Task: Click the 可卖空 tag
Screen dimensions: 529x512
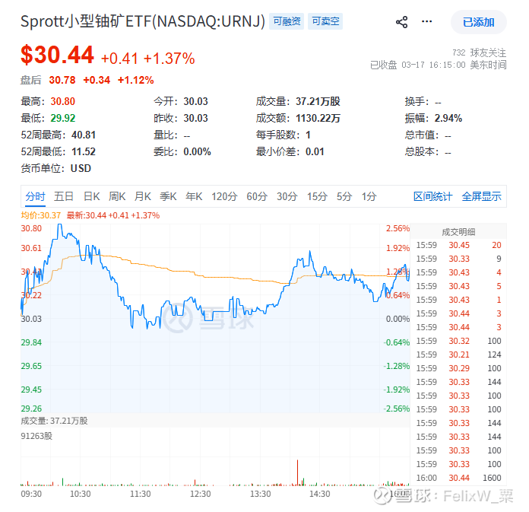Action: (325, 21)
